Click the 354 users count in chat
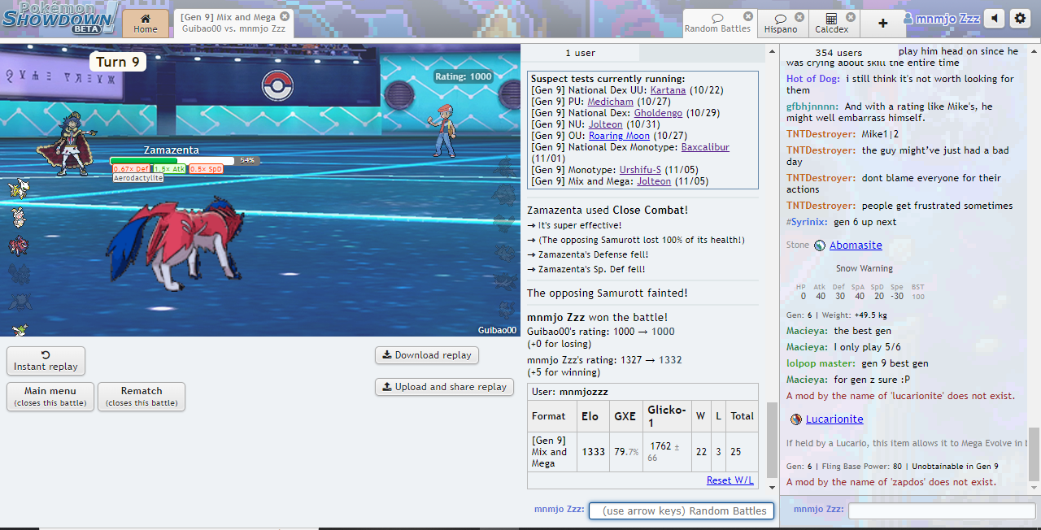 pyautogui.click(x=838, y=53)
